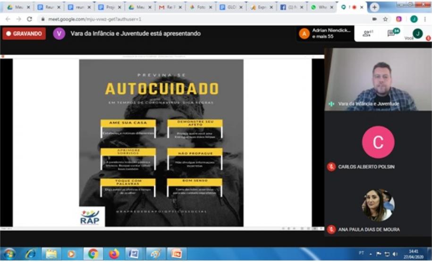The width and height of the screenshot is (432, 262).
Task: Click the GRAVANDO recording indicator
Action: [24, 34]
